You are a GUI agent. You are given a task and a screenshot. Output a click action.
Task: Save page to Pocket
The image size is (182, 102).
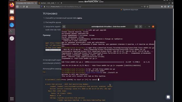(145, 7)
